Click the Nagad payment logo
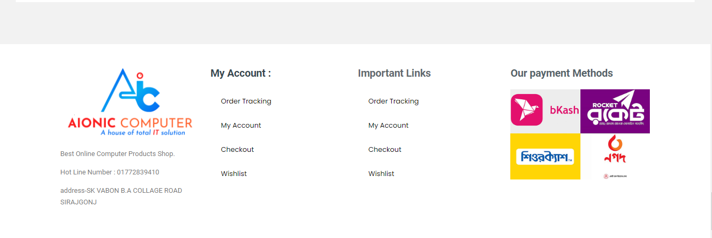Viewport: 712px width, 238px height. pos(615,157)
